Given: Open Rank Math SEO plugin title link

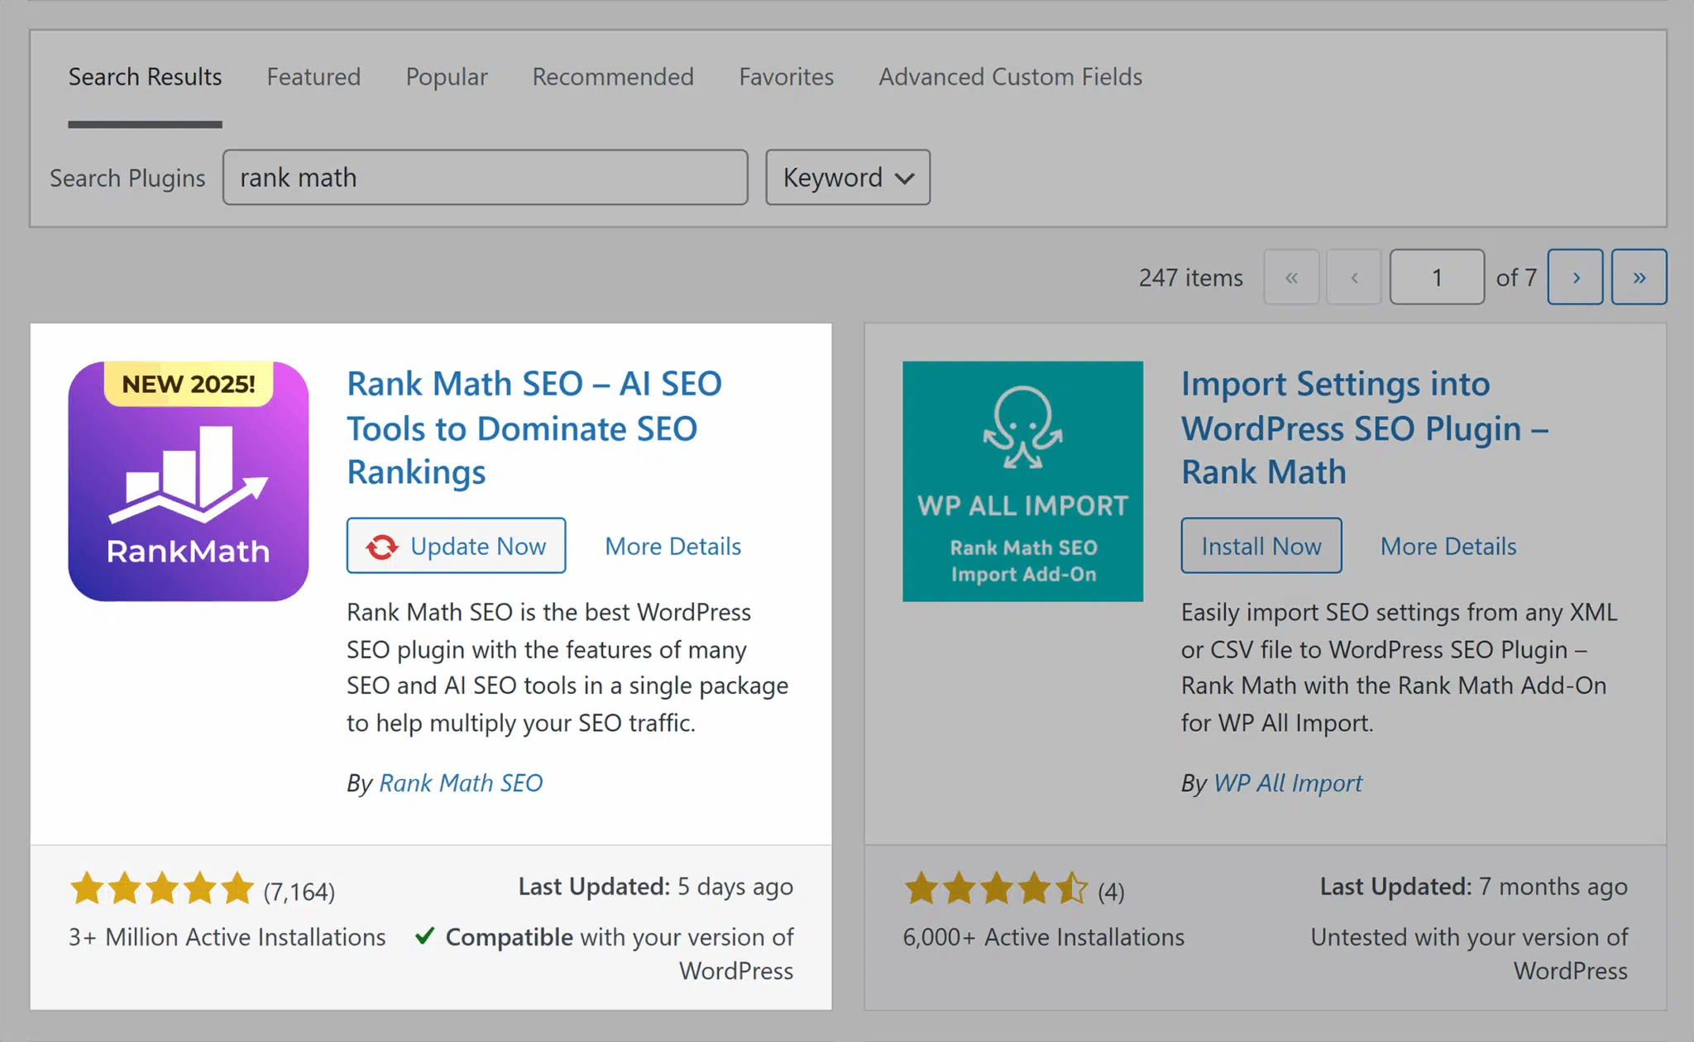Looking at the screenshot, I should (534, 428).
